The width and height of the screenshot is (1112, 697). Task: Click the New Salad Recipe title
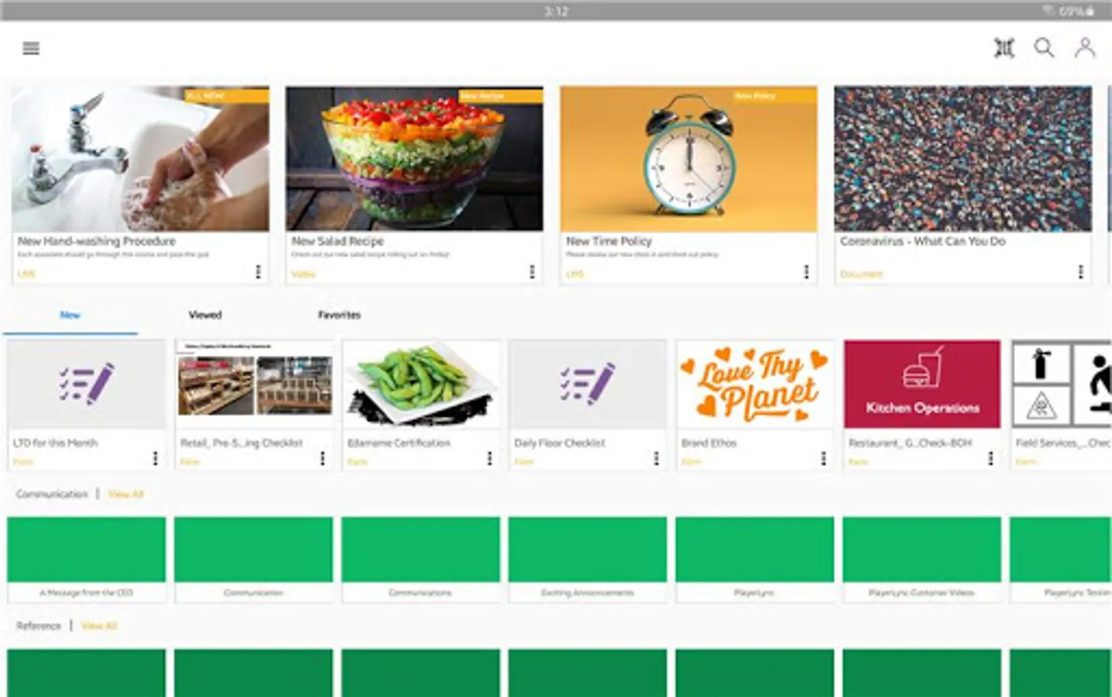338,241
